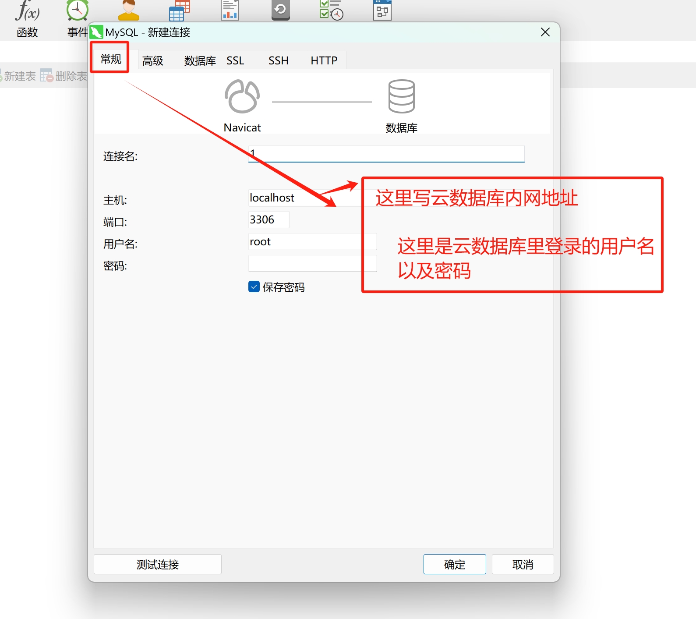Image resolution: width=696 pixels, height=619 pixels.
Task: Click the backup toolbar icon
Action: click(x=281, y=11)
